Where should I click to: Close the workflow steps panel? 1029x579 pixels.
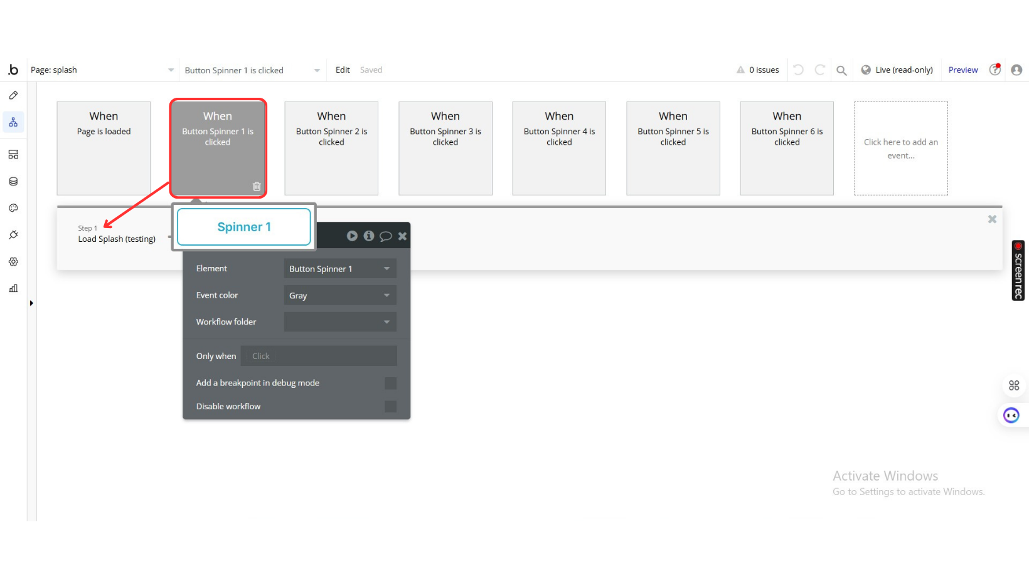tap(992, 219)
